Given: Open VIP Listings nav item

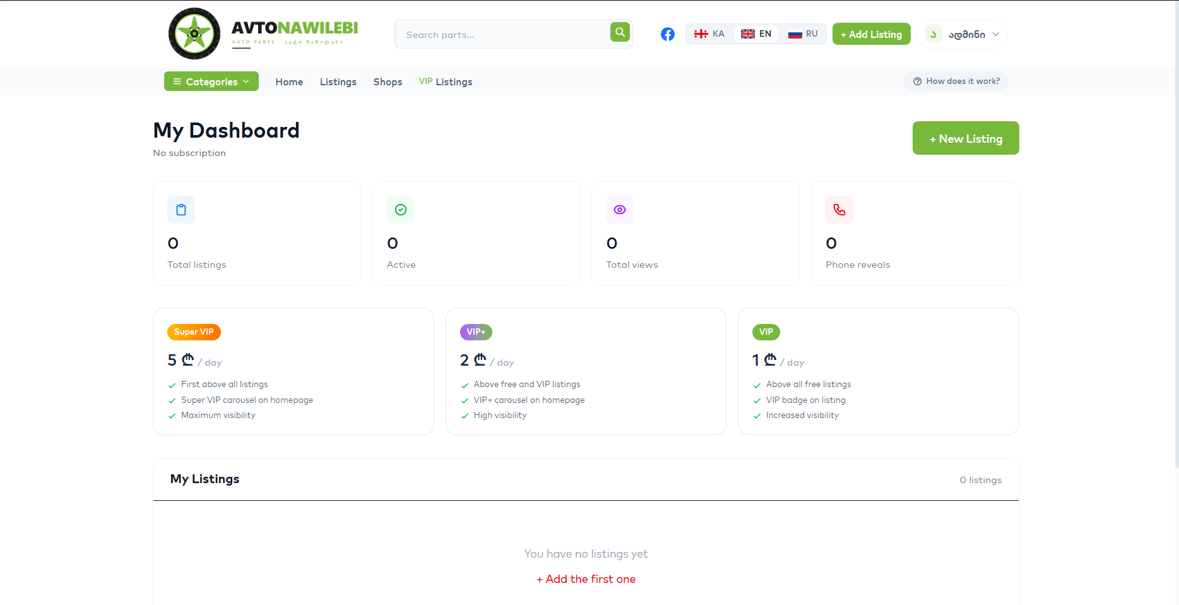Looking at the screenshot, I should (x=446, y=82).
